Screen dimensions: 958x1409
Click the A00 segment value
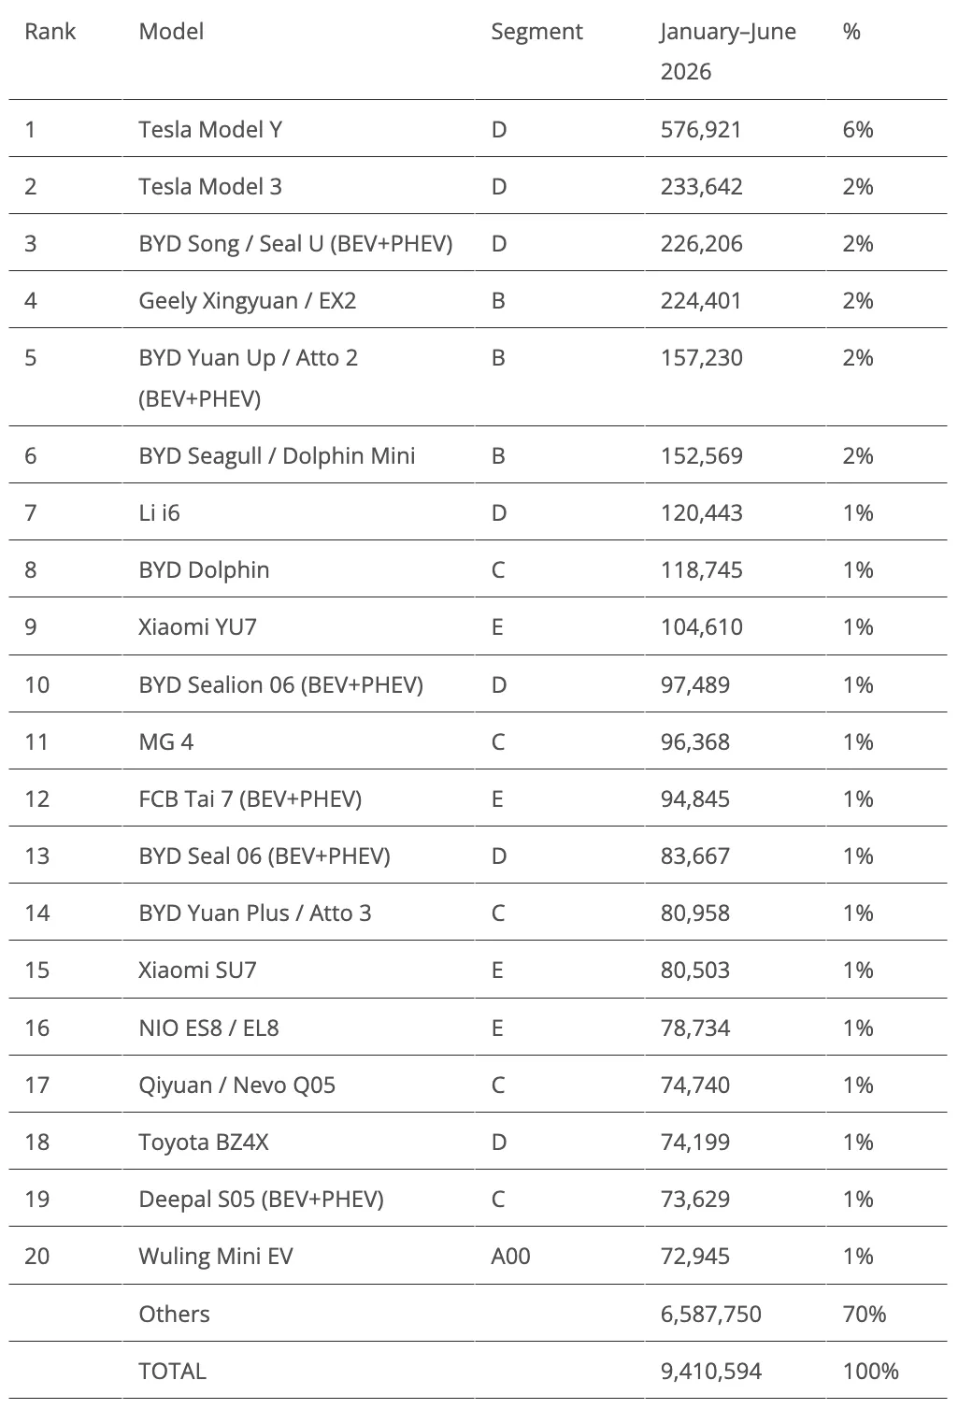[x=510, y=1256]
